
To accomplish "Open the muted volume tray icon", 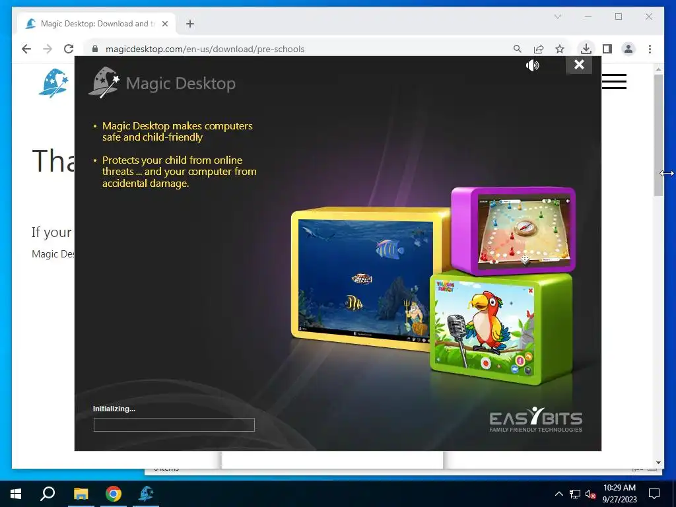I will tap(591, 494).
